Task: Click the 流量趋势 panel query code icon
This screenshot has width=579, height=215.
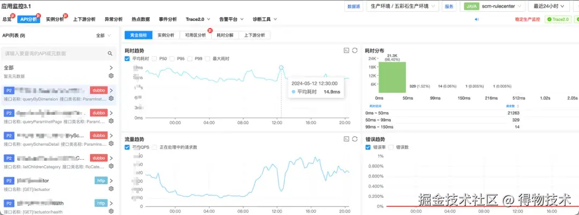Action: point(346,139)
